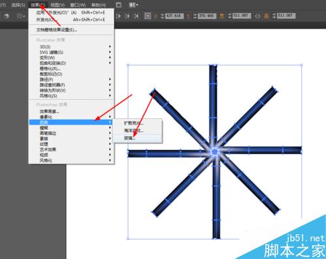Click the width value field 511.067
This screenshot has height=259, width=326.
pyautogui.click(x=242, y=16)
